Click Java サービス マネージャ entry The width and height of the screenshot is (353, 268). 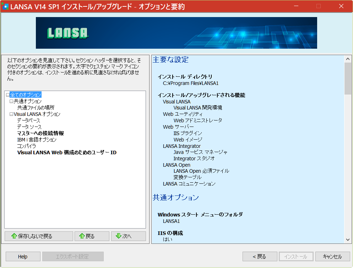200,152
